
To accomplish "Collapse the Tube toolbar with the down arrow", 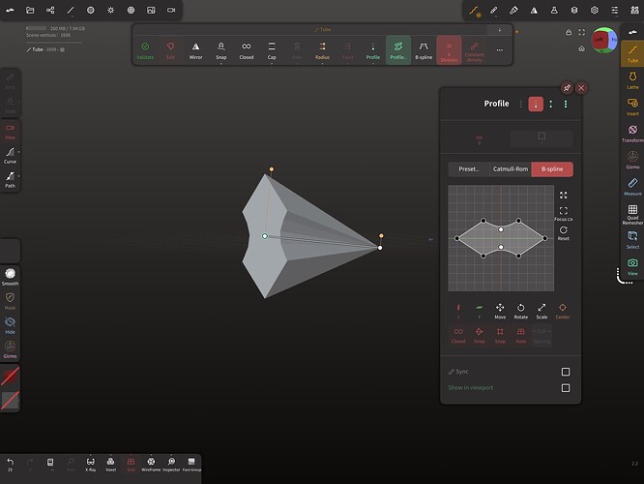I will [499, 30].
